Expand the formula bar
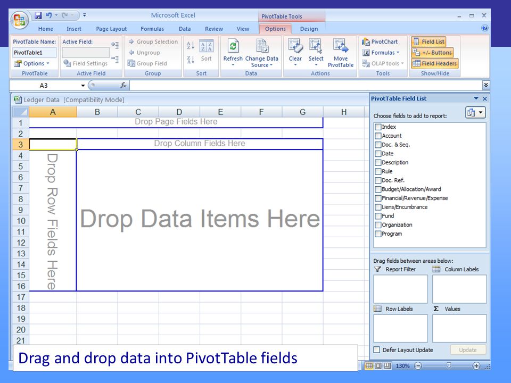The image size is (511, 383). point(486,85)
